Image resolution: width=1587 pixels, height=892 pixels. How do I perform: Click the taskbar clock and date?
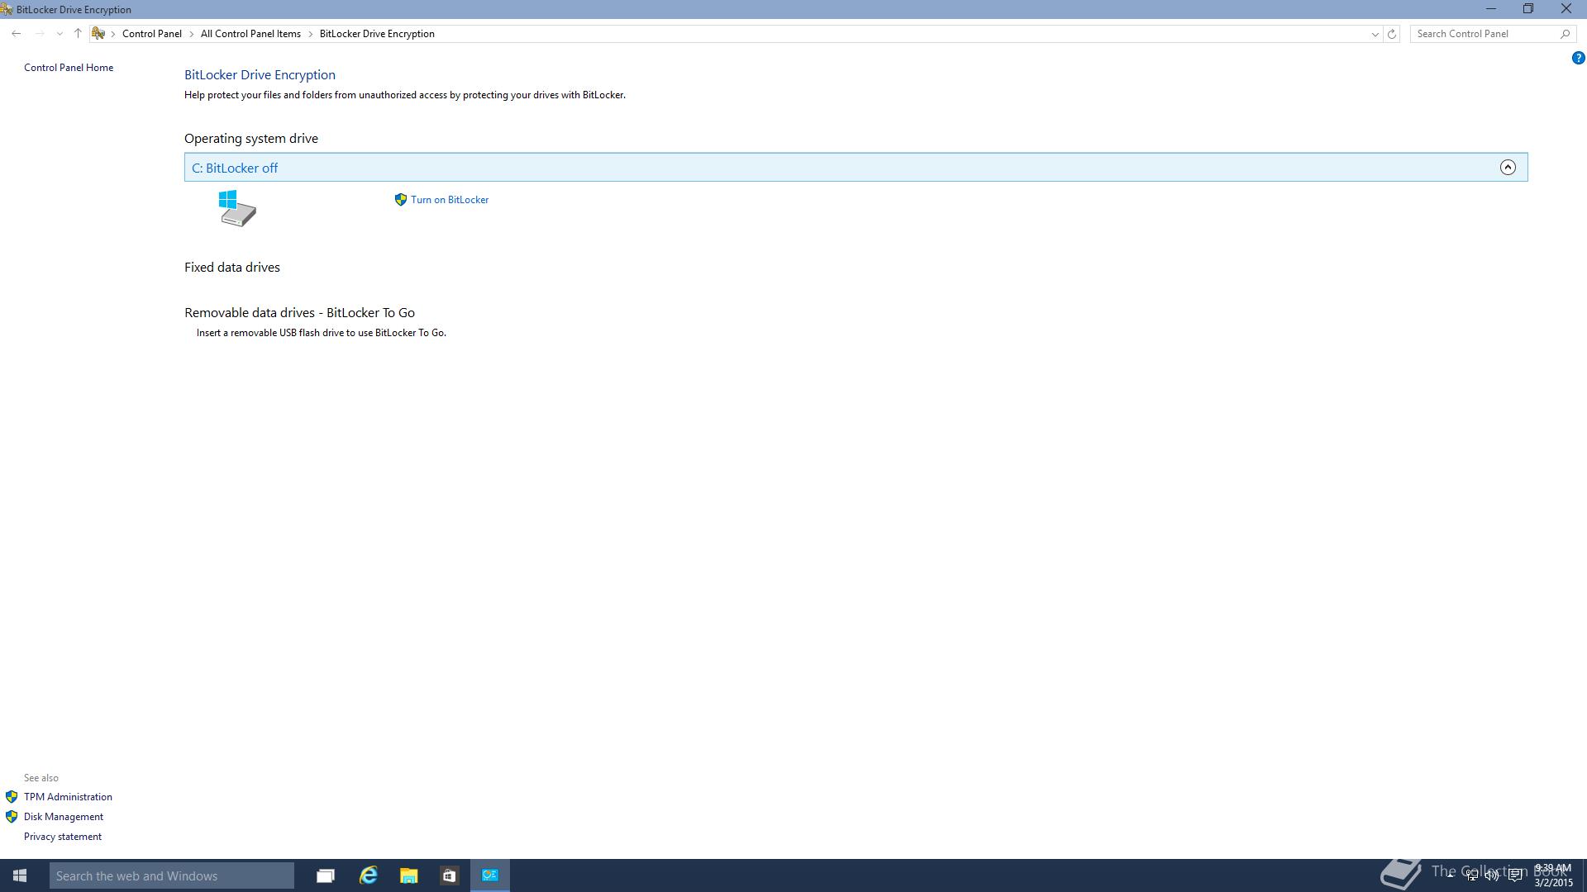tap(1553, 875)
